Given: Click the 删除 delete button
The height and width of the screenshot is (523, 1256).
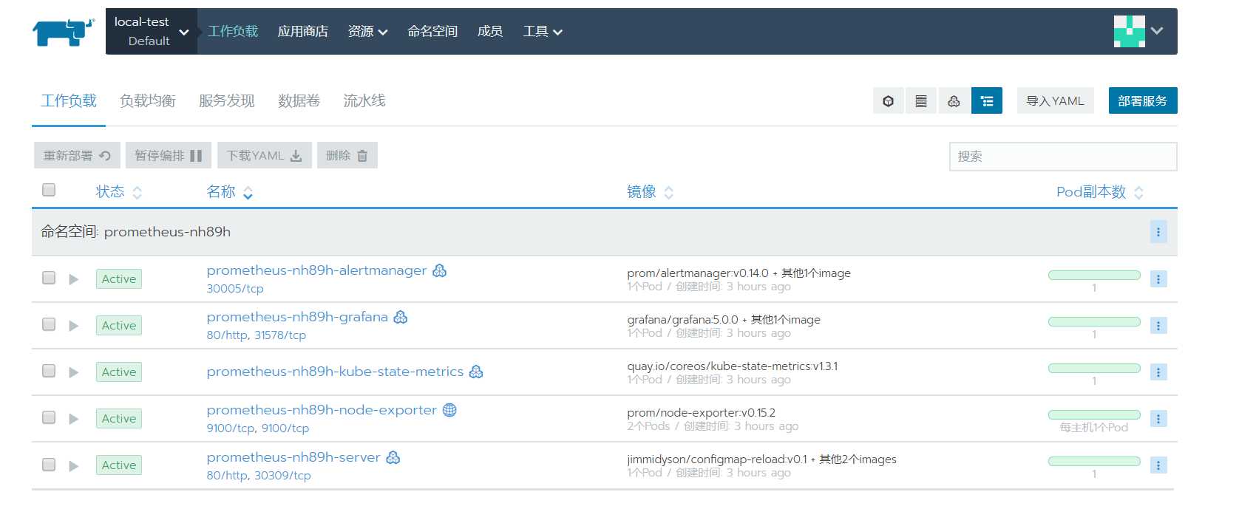Looking at the screenshot, I should click(x=347, y=155).
